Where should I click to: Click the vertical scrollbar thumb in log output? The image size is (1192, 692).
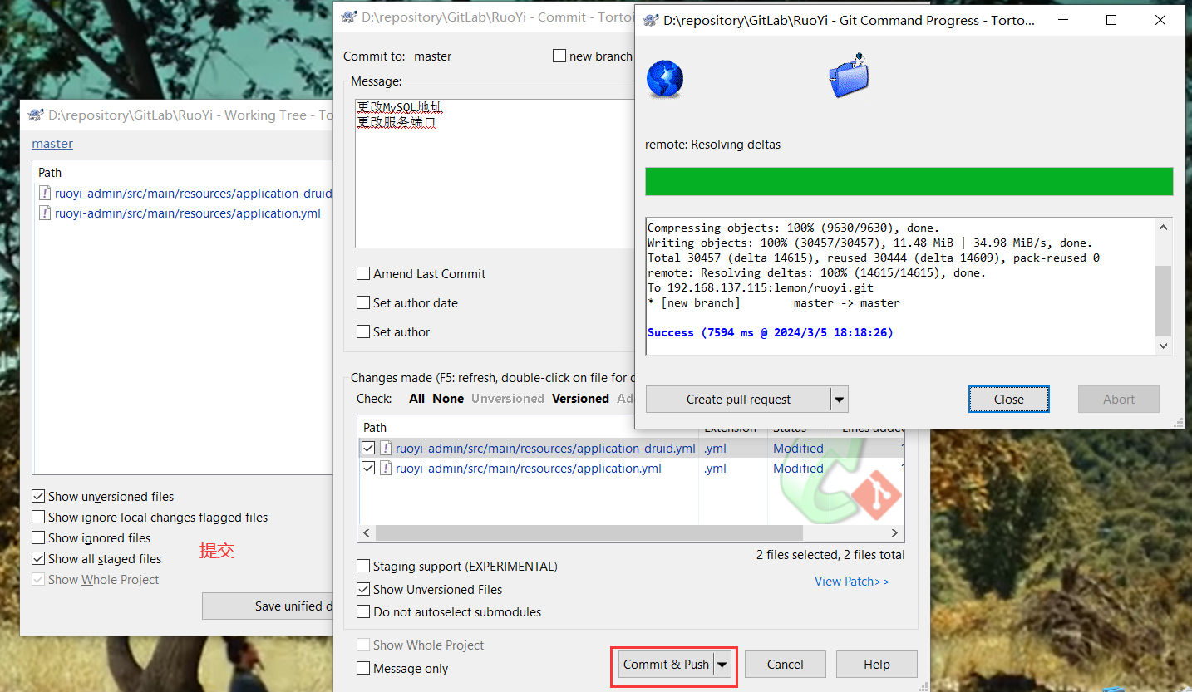(1163, 300)
